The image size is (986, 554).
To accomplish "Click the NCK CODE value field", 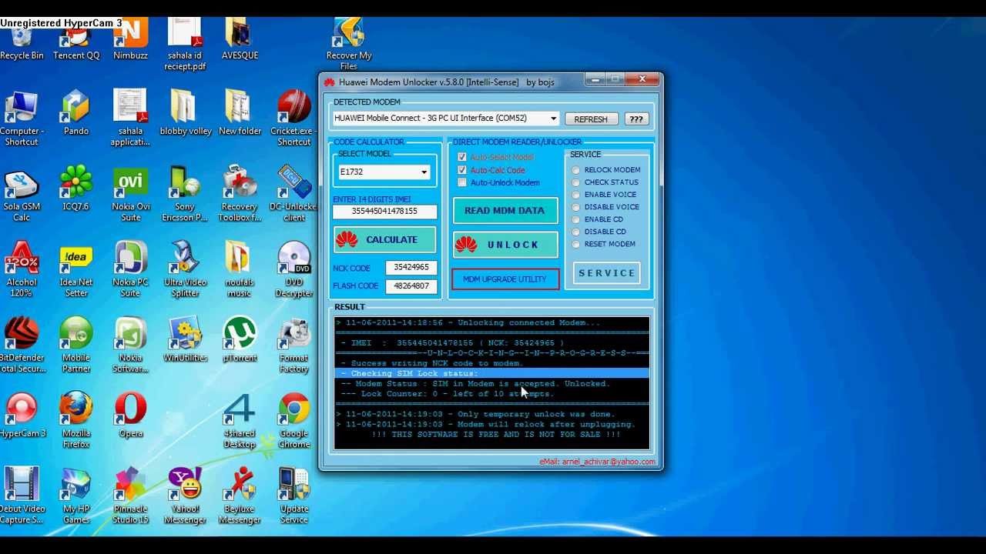I will tap(411, 268).
